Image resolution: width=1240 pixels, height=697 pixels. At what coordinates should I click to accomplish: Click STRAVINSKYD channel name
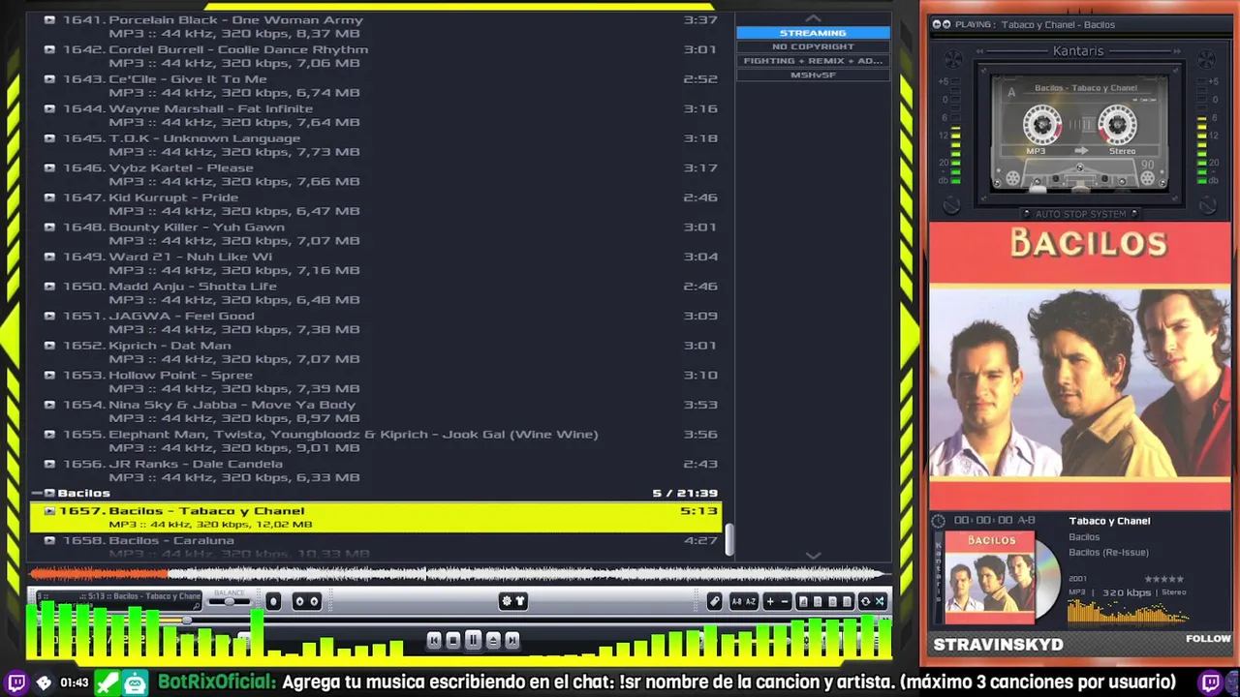(998, 645)
